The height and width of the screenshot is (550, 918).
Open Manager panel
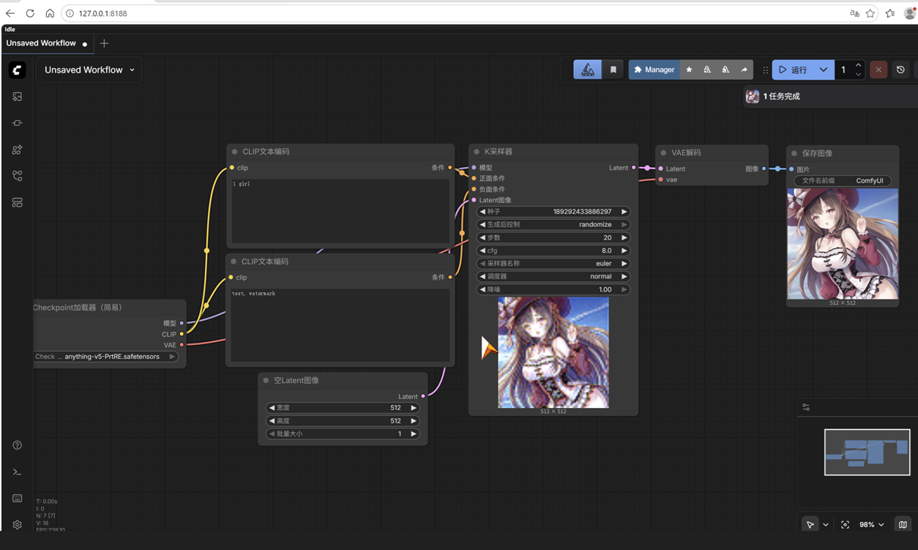[654, 70]
